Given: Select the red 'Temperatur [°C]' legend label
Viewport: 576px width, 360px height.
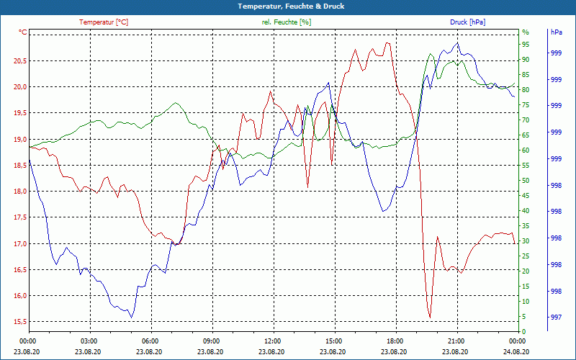Looking at the screenshot, I should 104,22.
